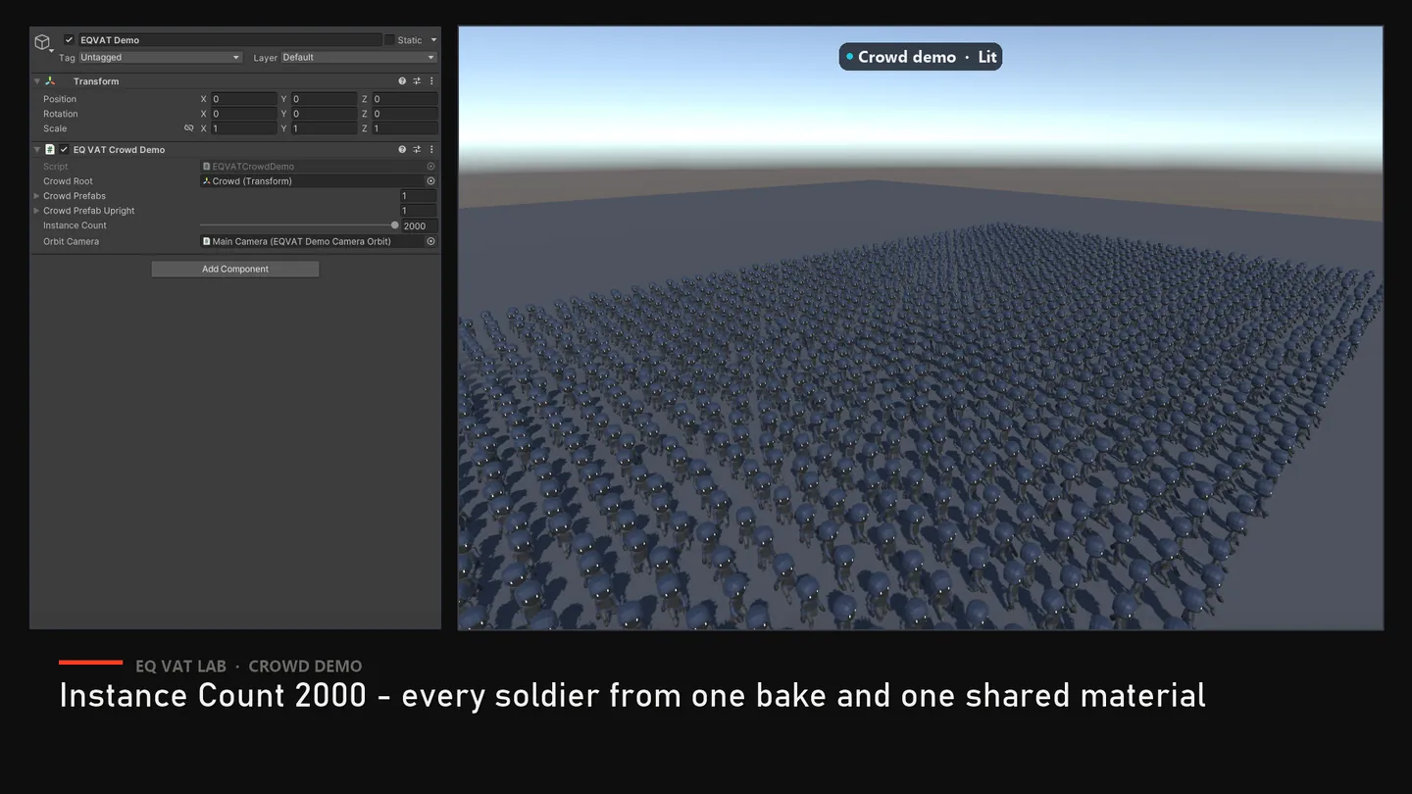Image resolution: width=1412 pixels, height=794 pixels.
Task: Open presets for EQ VAT Crowd Demo component
Action: point(417,150)
